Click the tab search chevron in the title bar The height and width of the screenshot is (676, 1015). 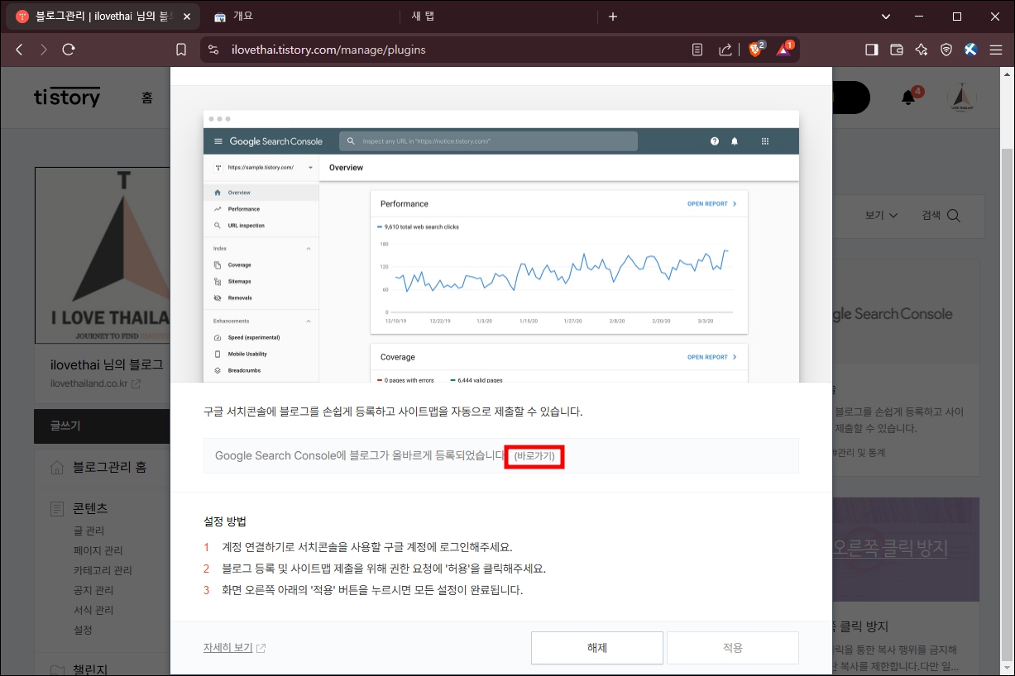[886, 17]
